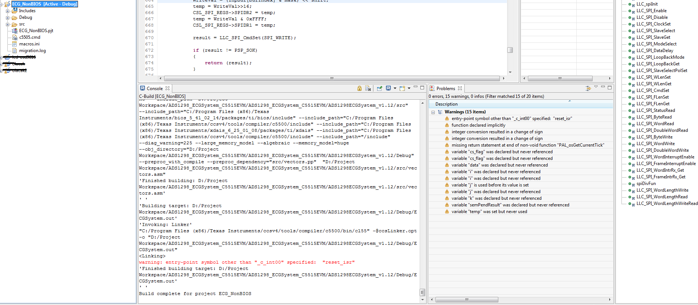The width and height of the screenshot is (698, 305).
Task: Select missing return statement PAL_osGetCurrentTick warning
Action: pyautogui.click(x=528, y=145)
